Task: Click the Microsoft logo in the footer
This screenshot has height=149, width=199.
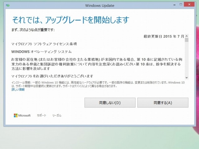Action: click(x=22, y=115)
